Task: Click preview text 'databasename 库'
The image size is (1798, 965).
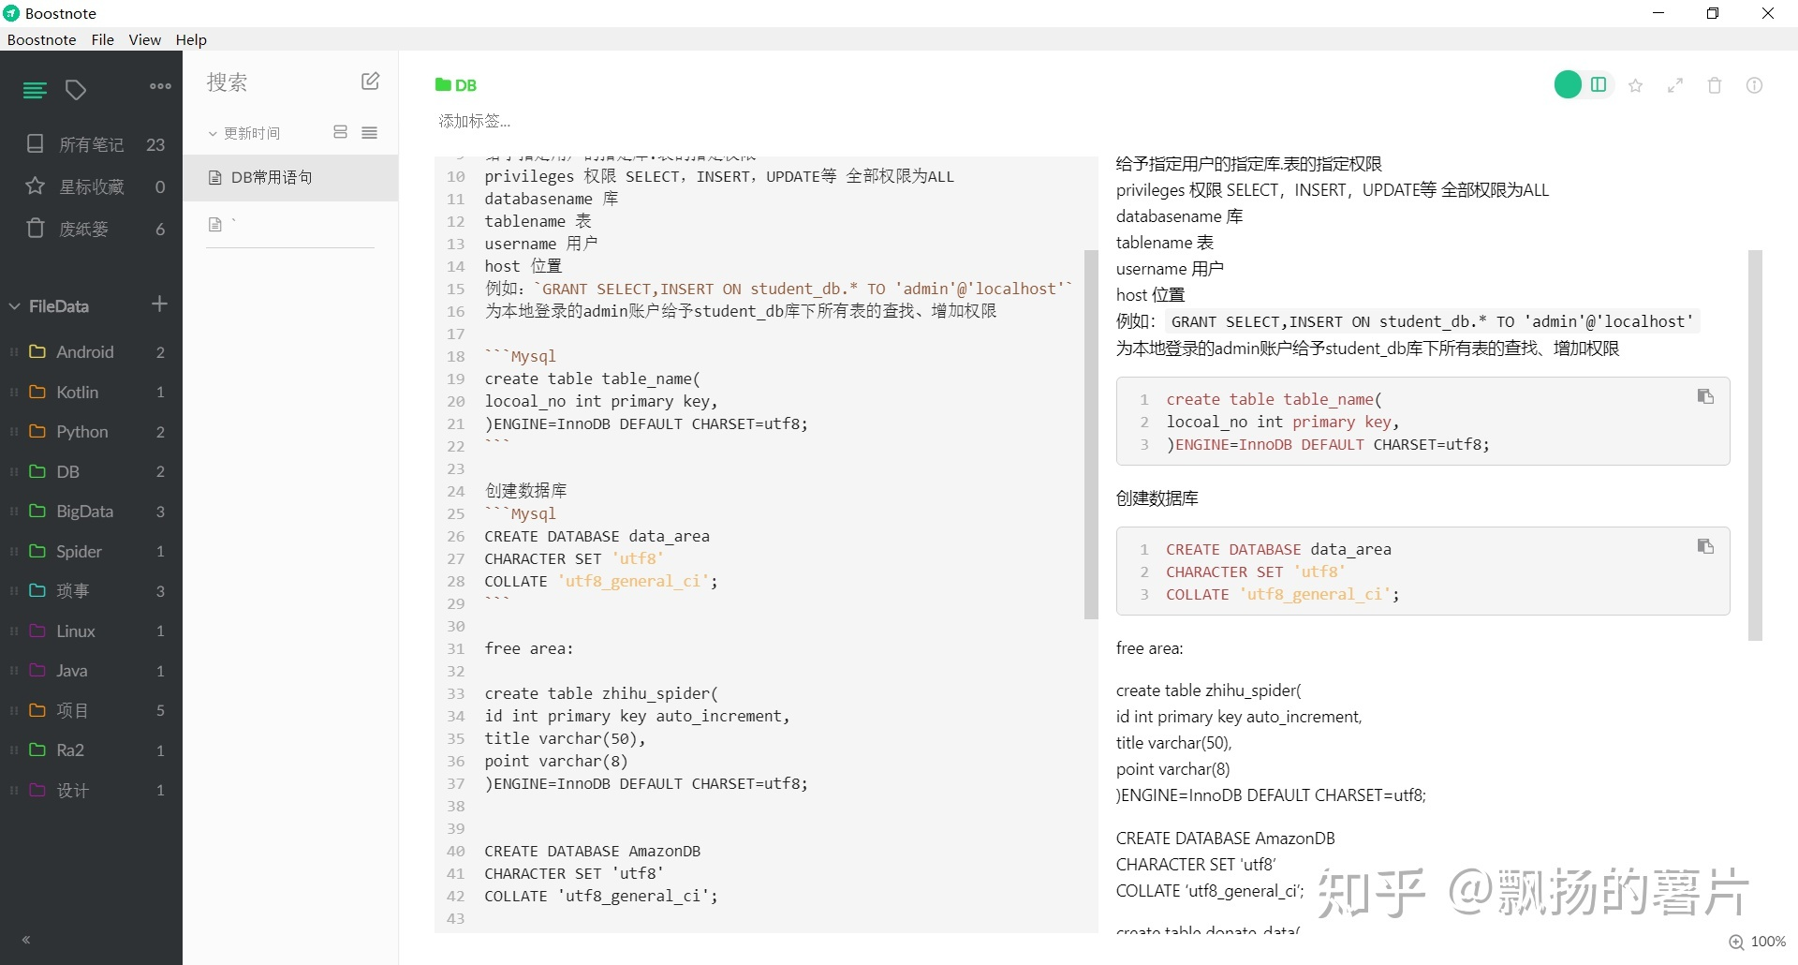Action: click(1179, 216)
